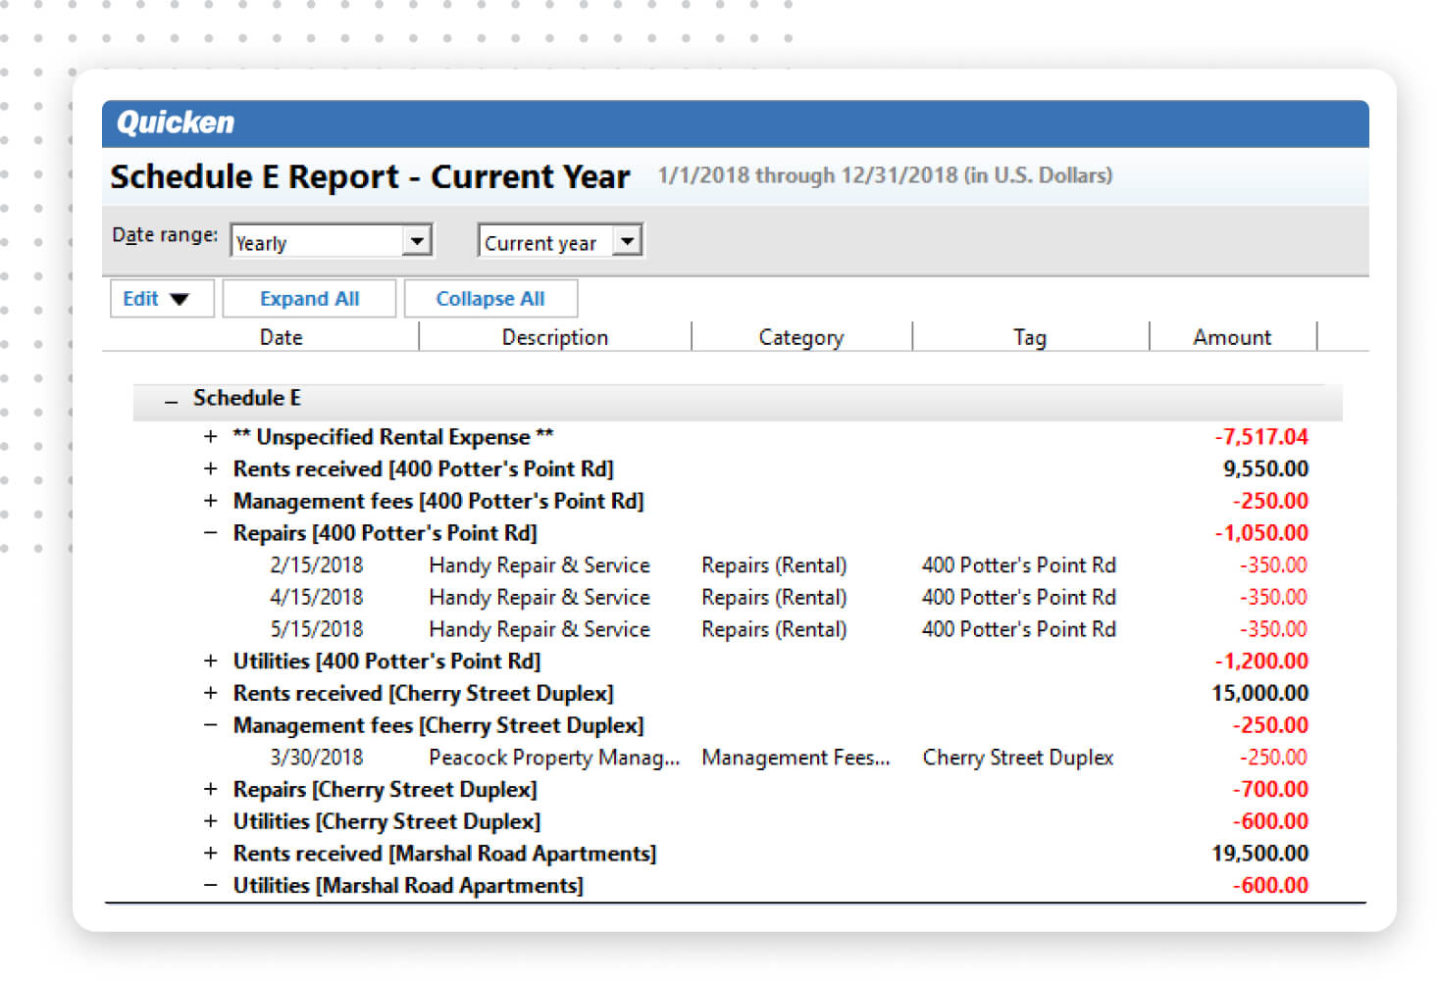Click Handy Repair & Service on 2/15/2018 row

[x=539, y=565]
